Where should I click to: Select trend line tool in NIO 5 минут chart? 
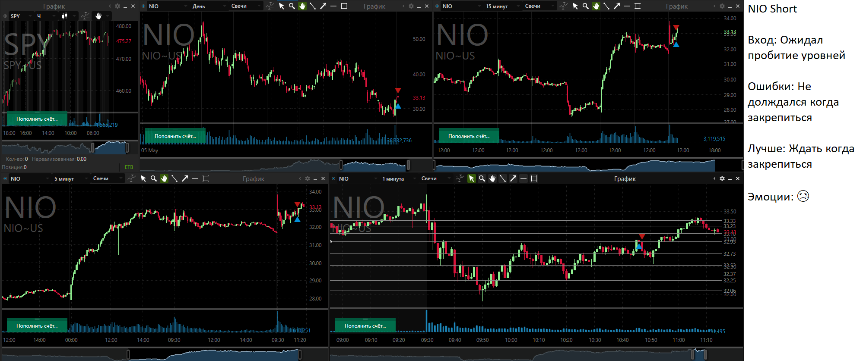point(175,178)
